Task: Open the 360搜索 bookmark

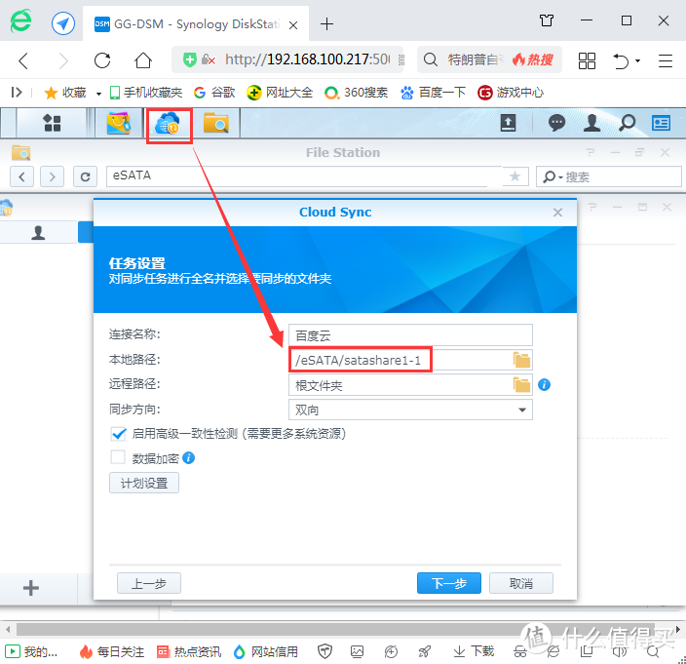Action: (356, 93)
